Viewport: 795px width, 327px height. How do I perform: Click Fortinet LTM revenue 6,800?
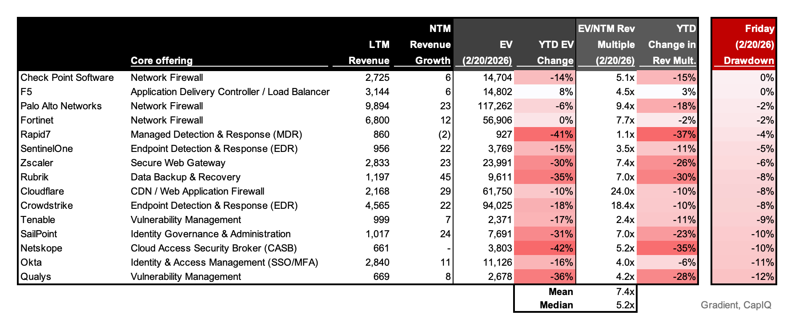[x=377, y=120]
